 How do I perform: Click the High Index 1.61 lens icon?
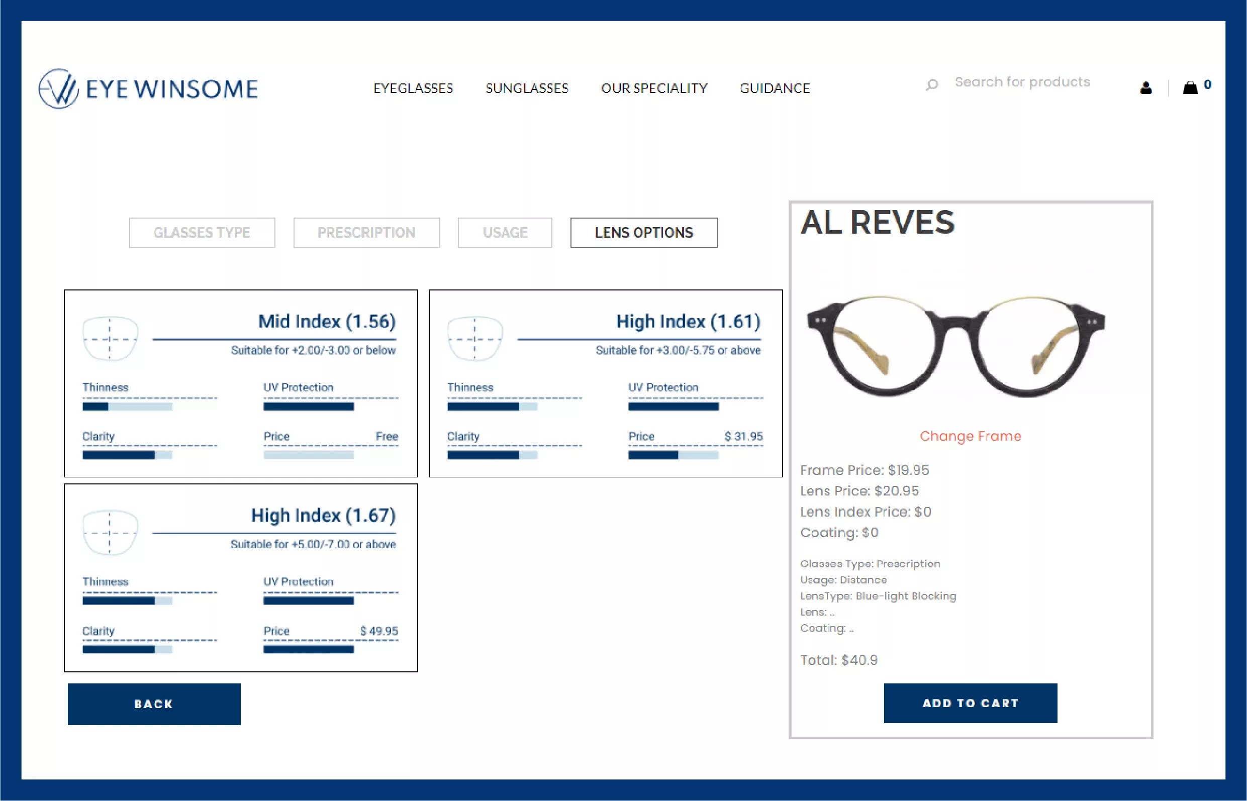[x=475, y=339]
